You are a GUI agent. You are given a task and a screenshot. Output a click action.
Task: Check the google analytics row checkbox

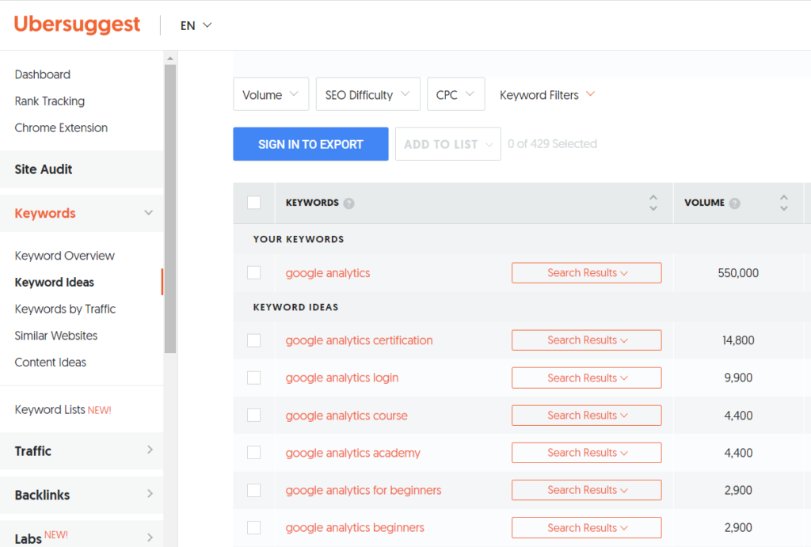pyautogui.click(x=254, y=272)
